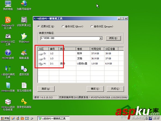
Task: Open the 开始 Start menu
Action: tap(5, 118)
